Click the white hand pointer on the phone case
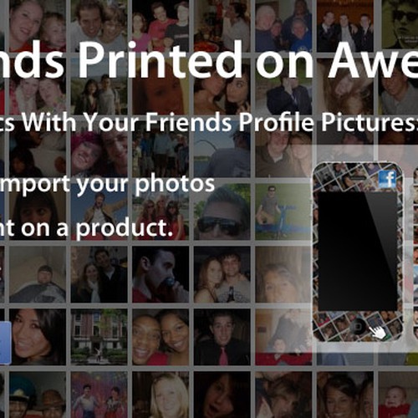418x418 pixels. click(x=377, y=331)
